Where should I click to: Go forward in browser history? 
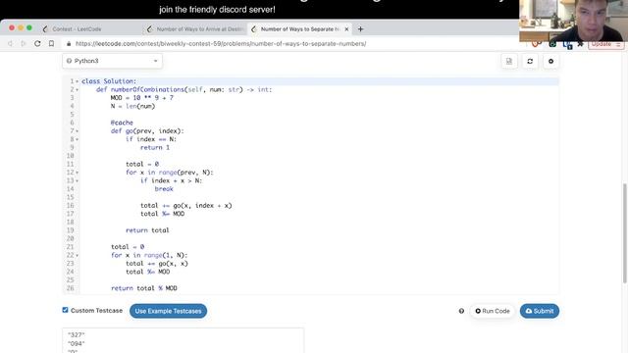[x=24, y=43]
